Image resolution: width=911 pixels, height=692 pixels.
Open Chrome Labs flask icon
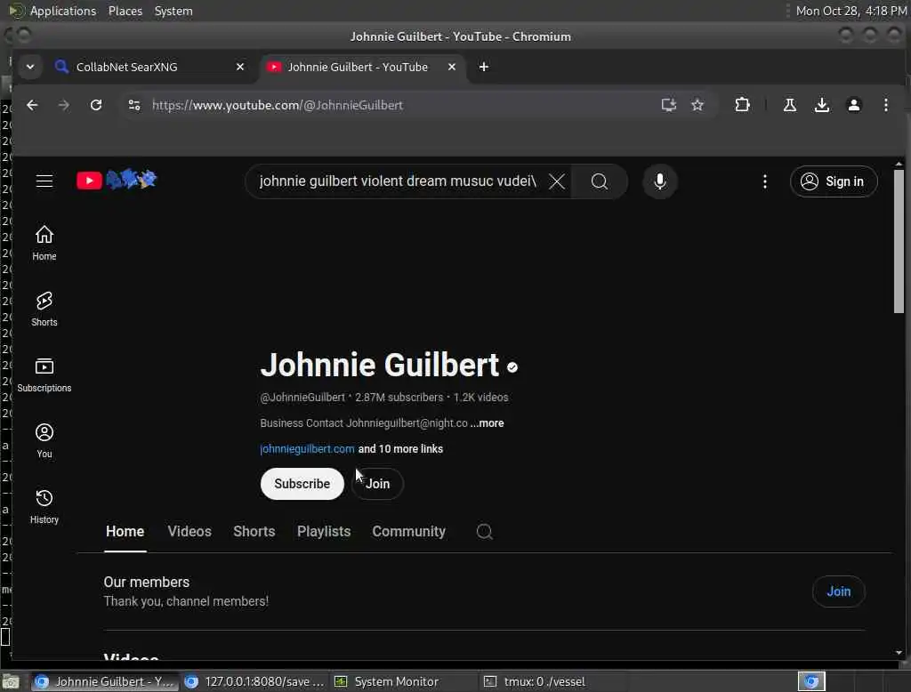(790, 105)
